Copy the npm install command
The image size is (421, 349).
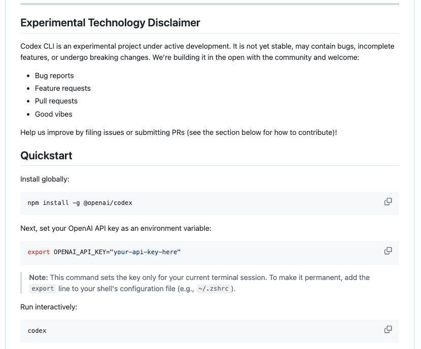388,201
